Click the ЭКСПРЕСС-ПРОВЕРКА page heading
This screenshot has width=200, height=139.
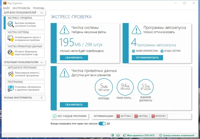click(x=71, y=17)
